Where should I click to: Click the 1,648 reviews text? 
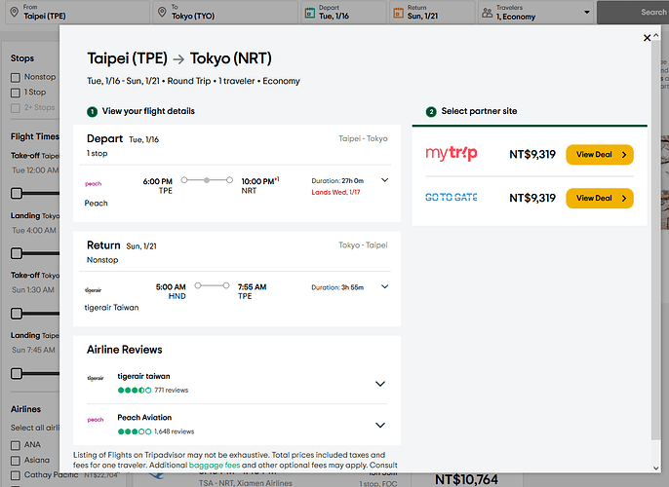click(174, 431)
